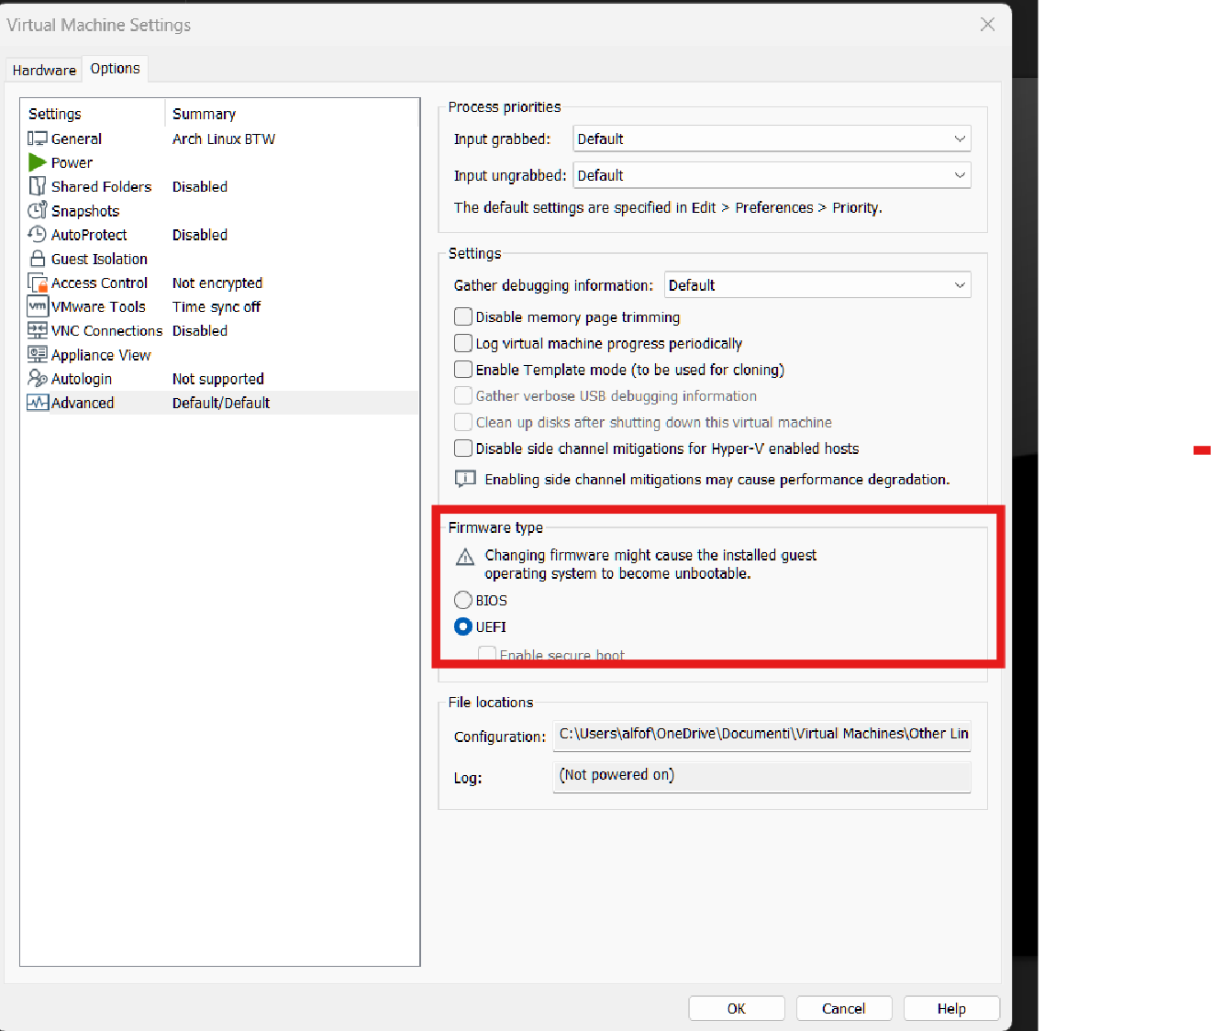The image size is (1211, 1031).
Task: Open the Input ungrabbed dropdown
Action: (x=960, y=174)
